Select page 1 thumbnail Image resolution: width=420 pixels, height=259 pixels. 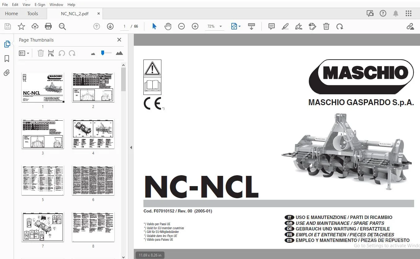coord(43,87)
